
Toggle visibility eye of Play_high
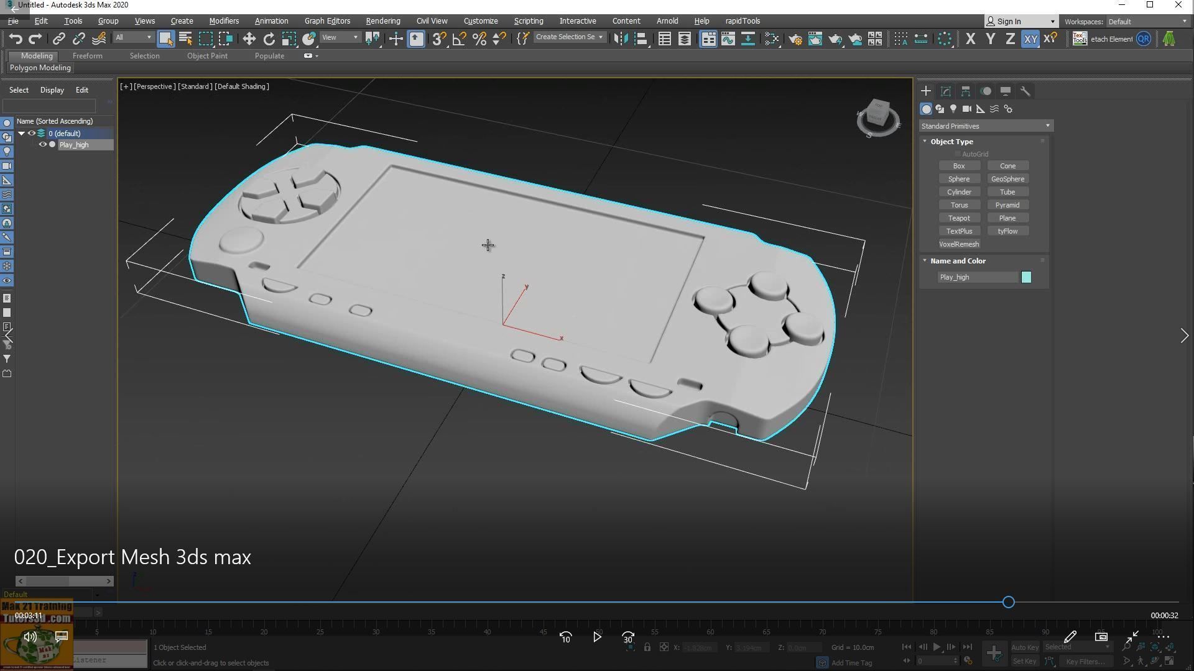(43, 145)
